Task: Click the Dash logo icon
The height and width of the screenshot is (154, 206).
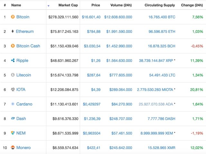Action: coord(13,118)
